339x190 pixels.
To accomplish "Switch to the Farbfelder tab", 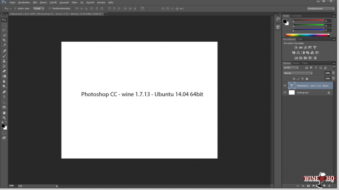I will 297,16.
